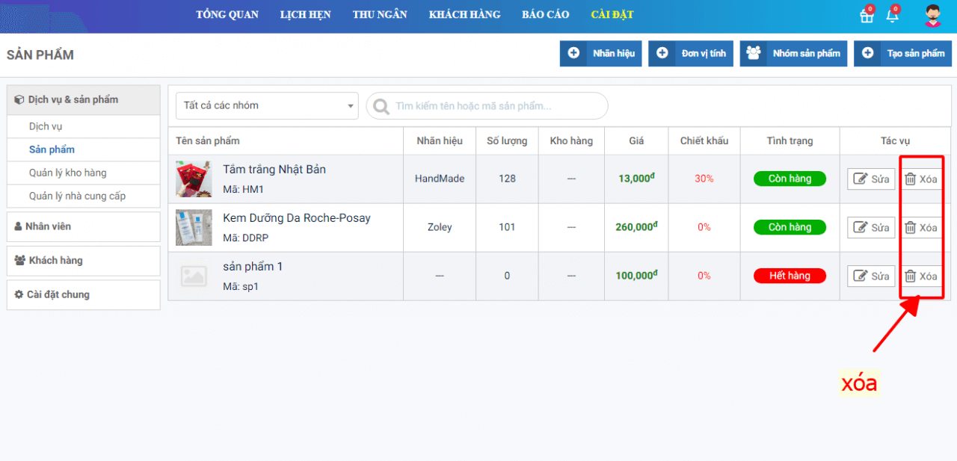Click the Đơn vị tính button
Image resolution: width=957 pixels, height=461 pixels.
691,54
